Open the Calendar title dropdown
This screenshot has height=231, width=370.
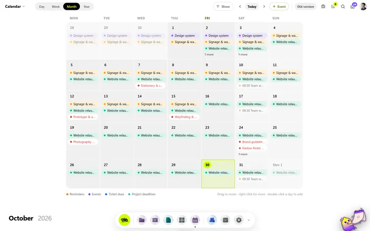tap(15, 7)
